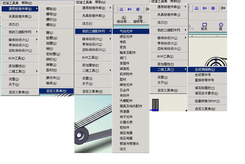
Task: Open 销(P) from the parts list
Action: coord(49,49)
